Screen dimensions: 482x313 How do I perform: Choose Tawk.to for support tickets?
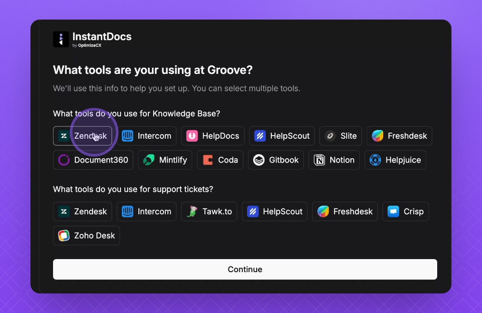pyautogui.click(x=209, y=211)
